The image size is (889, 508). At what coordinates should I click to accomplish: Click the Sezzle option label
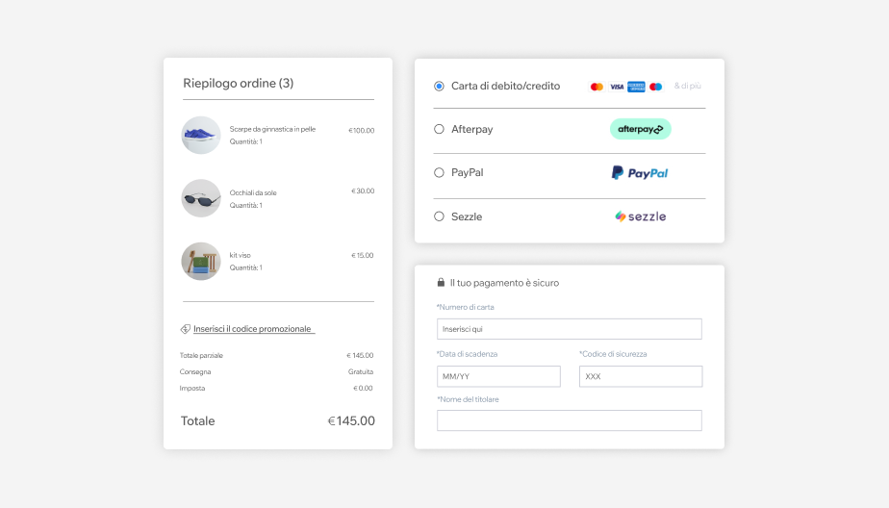[x=467, y=216]
